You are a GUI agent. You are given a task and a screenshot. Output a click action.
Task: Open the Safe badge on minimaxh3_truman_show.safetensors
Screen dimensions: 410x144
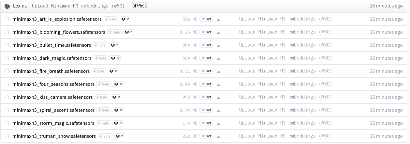[x=105, y=136]
